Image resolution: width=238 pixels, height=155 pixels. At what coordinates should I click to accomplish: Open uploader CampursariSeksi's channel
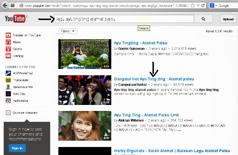point(132,85)
